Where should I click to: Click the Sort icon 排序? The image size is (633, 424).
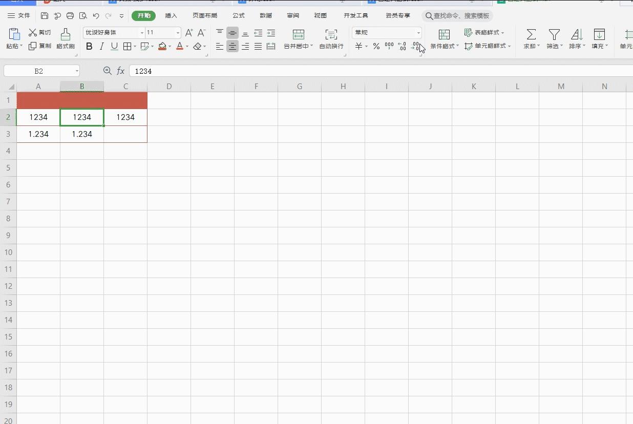pyautogui.click(x=577, y=34)
